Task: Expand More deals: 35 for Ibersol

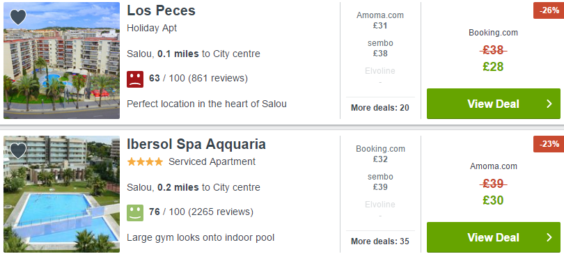Action: pos(380,241)
